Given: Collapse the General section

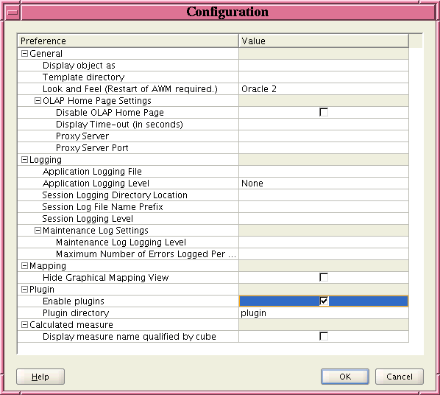Looking at the screenshot, I should click(x=25, y=53).
